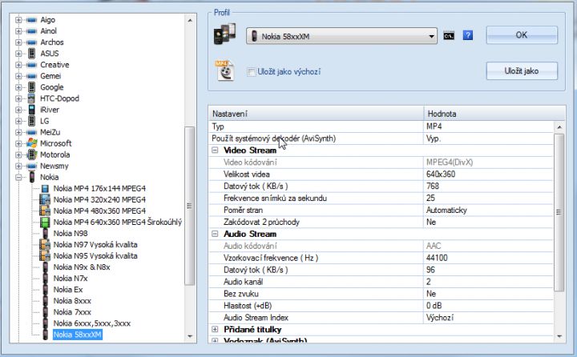Open the blue help question mark icon

point(468,36)
